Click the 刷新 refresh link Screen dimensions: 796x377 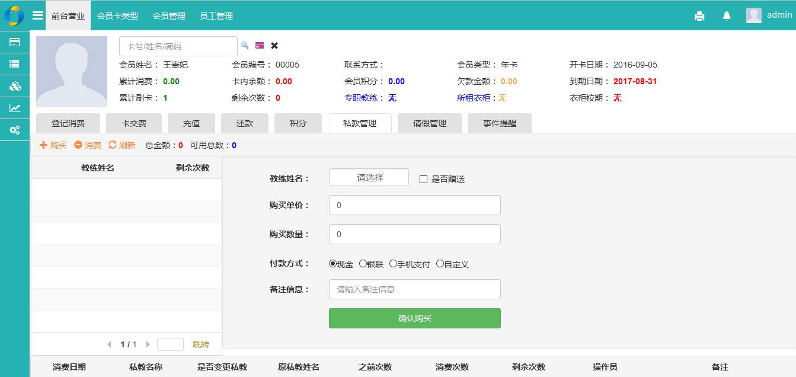click(122, 145)
